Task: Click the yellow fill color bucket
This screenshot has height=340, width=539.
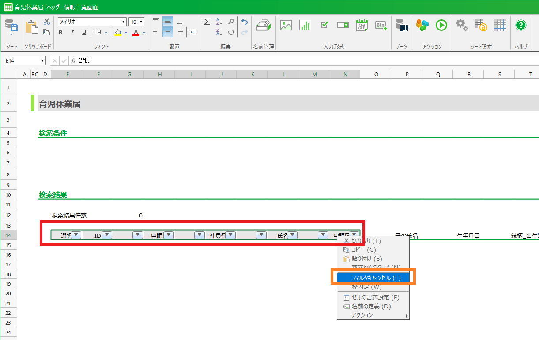Action: pos(117,33)
